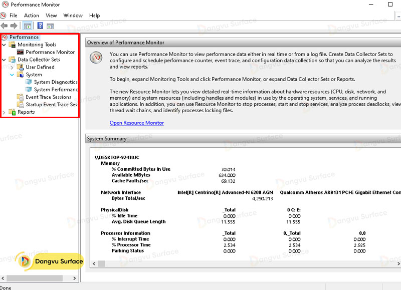401x290 pixels.
Task: Select the Performance Monitor graph icon in the tree
Action: click(21, 52)
